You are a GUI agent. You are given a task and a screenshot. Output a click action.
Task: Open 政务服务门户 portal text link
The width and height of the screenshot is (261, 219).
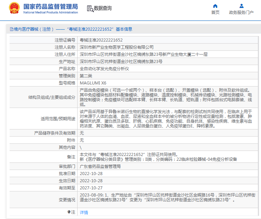tap(241, 13)
